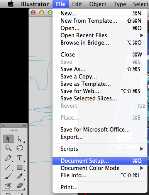Expand Open Recent Files submenu
This screenshot has width=149, height=195.
coord(100,35)
